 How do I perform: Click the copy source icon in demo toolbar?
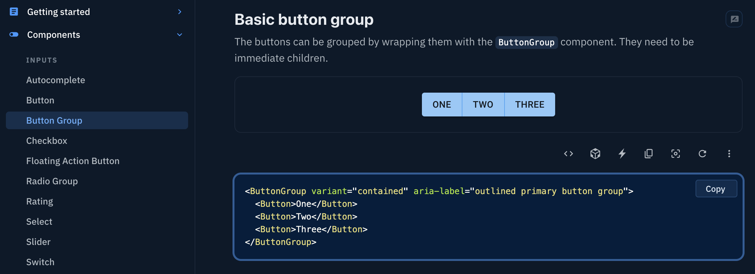pos(649,154)
